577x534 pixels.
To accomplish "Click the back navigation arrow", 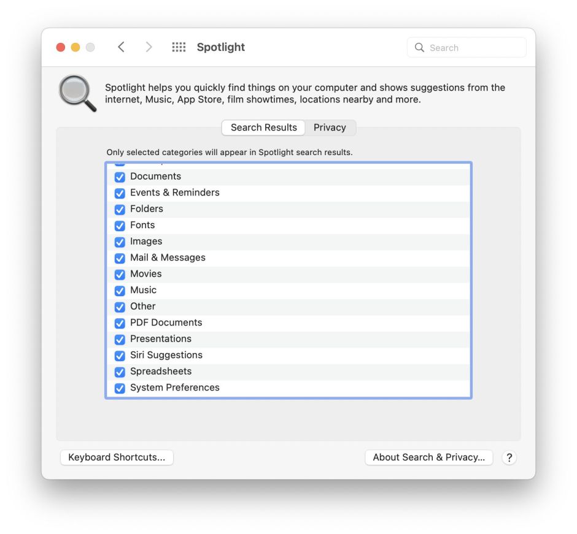I will [x=121, y=47].
